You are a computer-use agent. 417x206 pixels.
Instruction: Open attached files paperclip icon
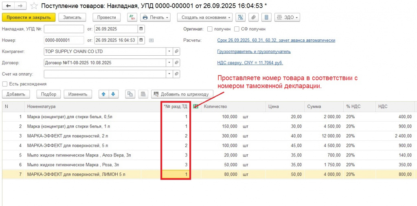click(253, 17)
